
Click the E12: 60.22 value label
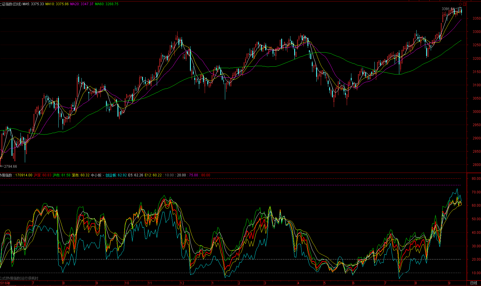click(153, 175)
